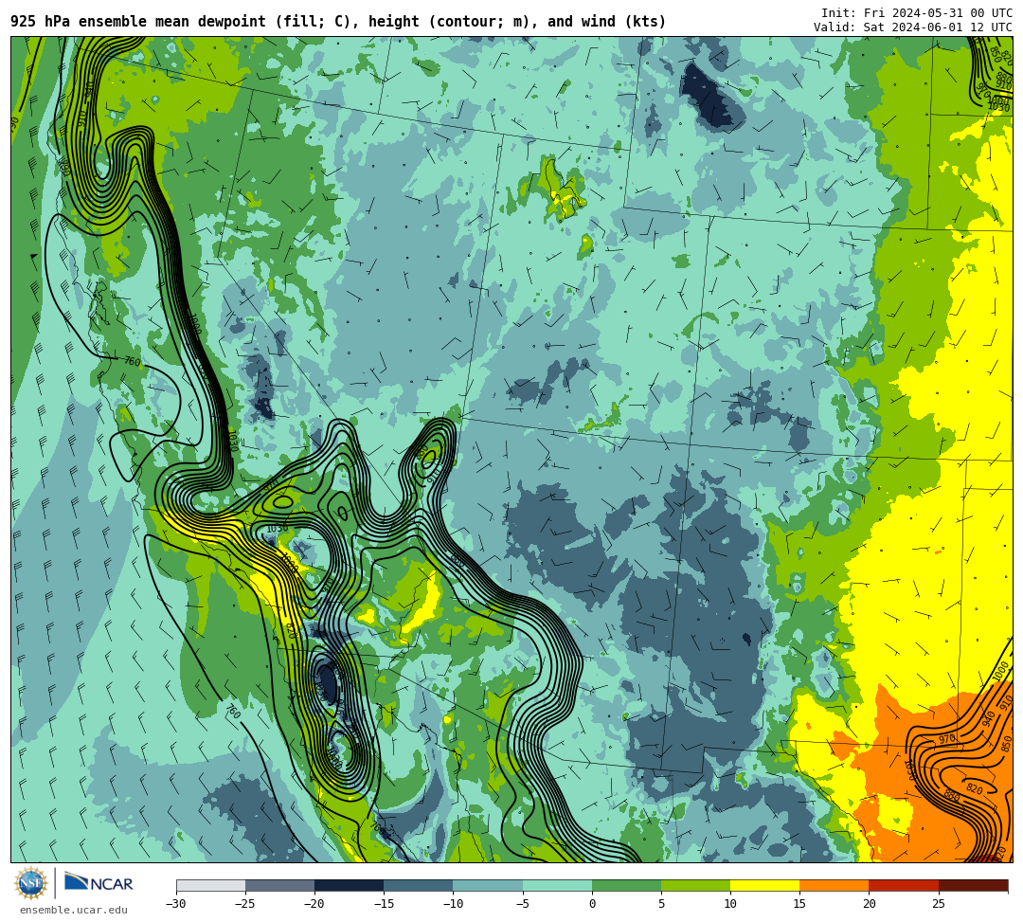Select the -30 to -25 light gray swatch

(x=210, y=885)
